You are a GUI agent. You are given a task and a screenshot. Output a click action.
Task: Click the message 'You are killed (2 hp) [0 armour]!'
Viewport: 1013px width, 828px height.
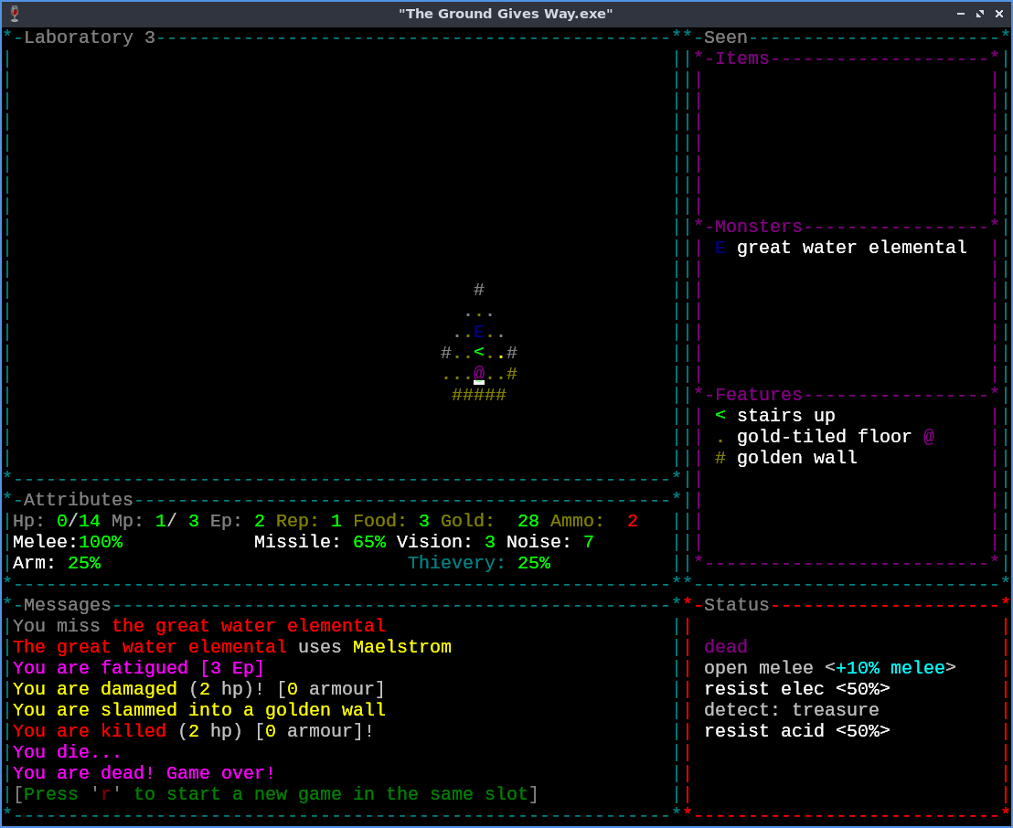[193, 730]
